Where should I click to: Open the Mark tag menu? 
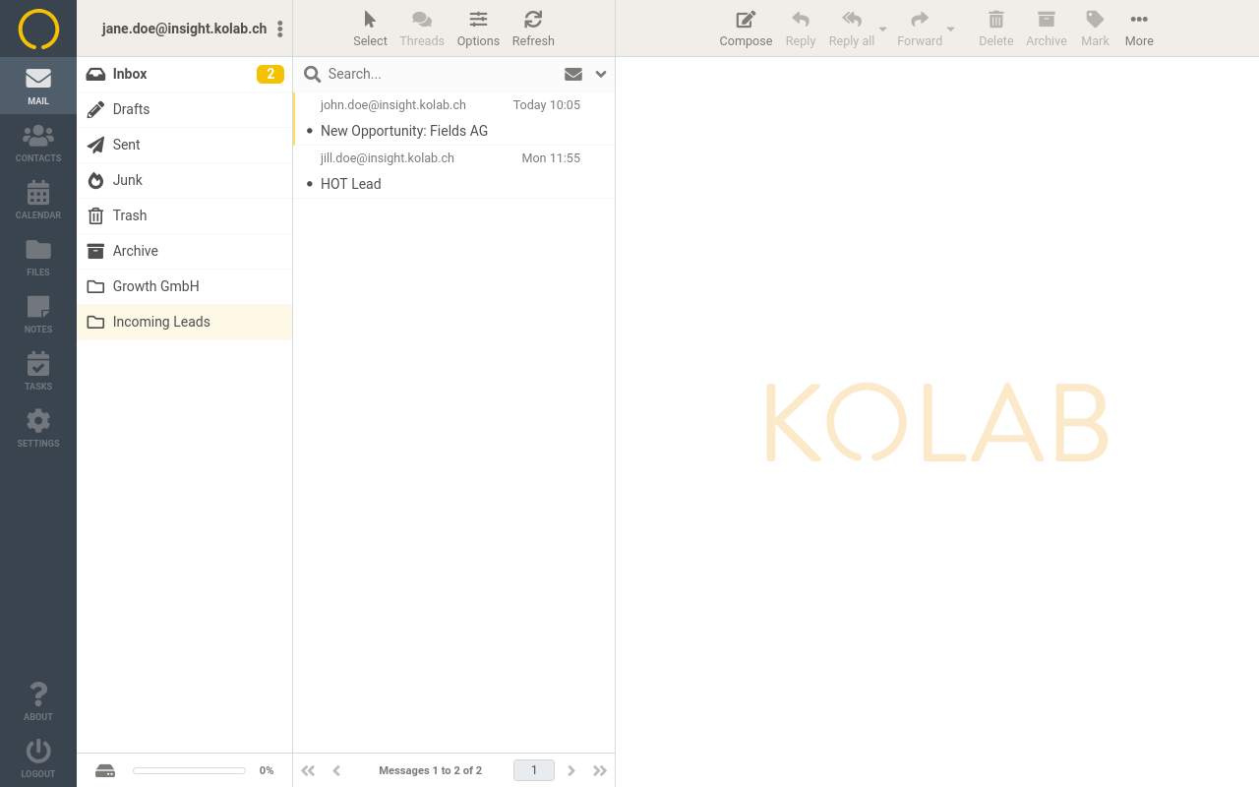click(x=1095, y=29)
